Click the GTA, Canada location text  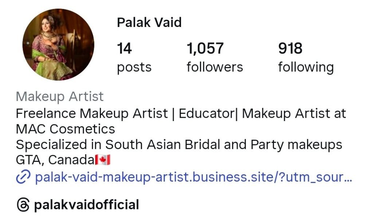[x=55, y=160]
